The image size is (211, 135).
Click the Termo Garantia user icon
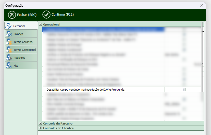(x=9, y=42)
